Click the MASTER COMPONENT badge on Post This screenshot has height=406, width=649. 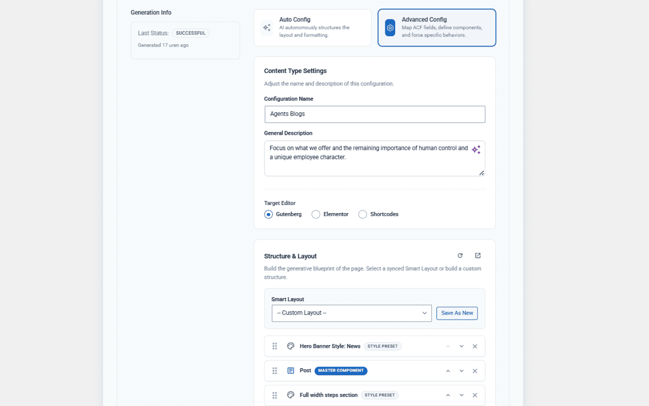point(341,371)
